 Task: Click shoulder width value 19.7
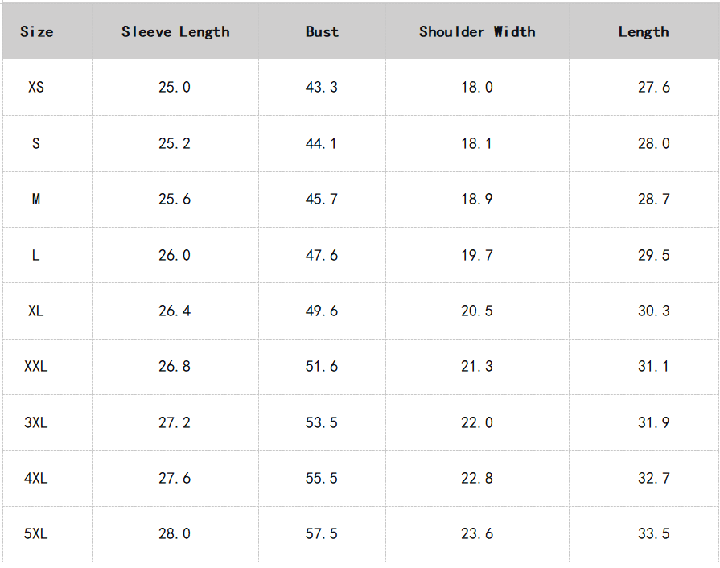coord(477,255)
